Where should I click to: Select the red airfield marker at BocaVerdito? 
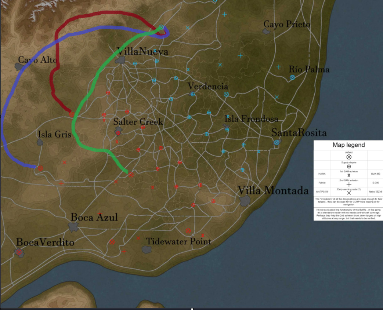point(19,252)
